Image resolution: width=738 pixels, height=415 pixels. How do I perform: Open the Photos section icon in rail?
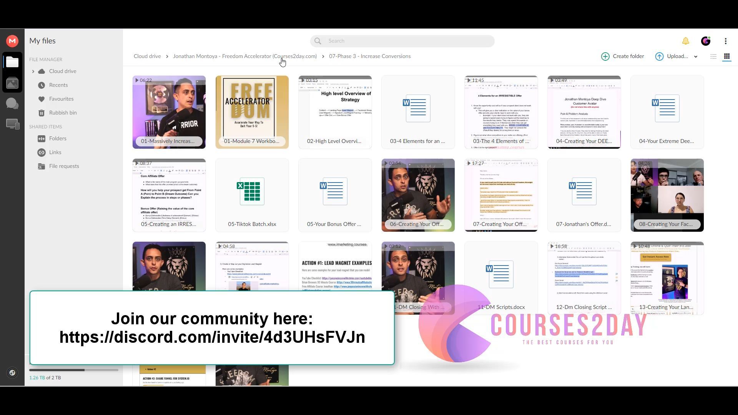click(x=12, y=83)
